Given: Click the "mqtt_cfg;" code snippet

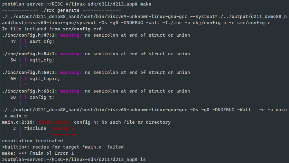Looking at the screenshot, I should click(x=42, y=60).
